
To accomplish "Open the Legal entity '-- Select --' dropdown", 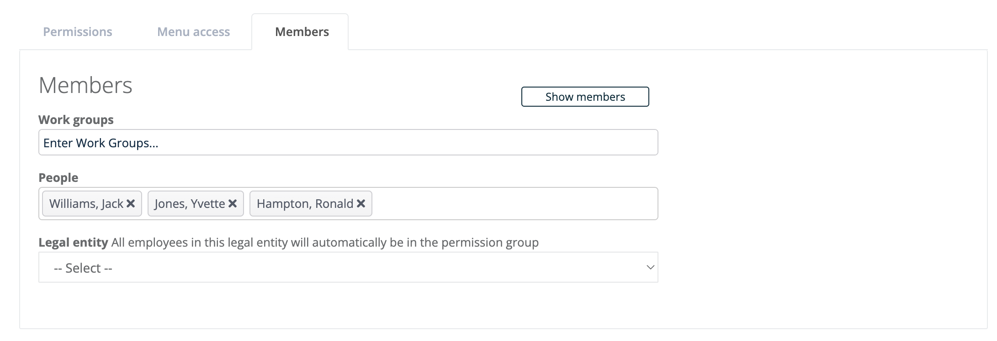I will coord(348,267).
